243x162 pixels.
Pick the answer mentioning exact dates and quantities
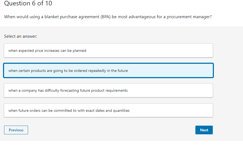coord(108,110)
